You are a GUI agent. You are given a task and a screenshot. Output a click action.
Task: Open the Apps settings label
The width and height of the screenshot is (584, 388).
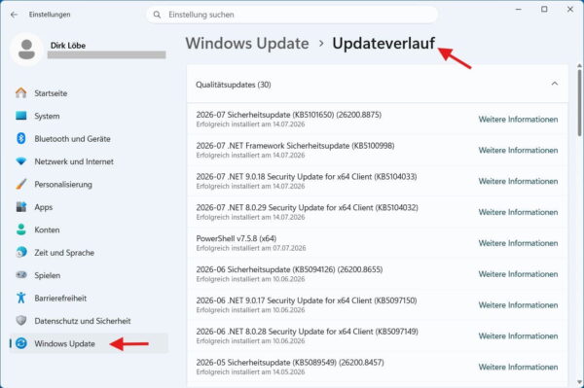44,207
